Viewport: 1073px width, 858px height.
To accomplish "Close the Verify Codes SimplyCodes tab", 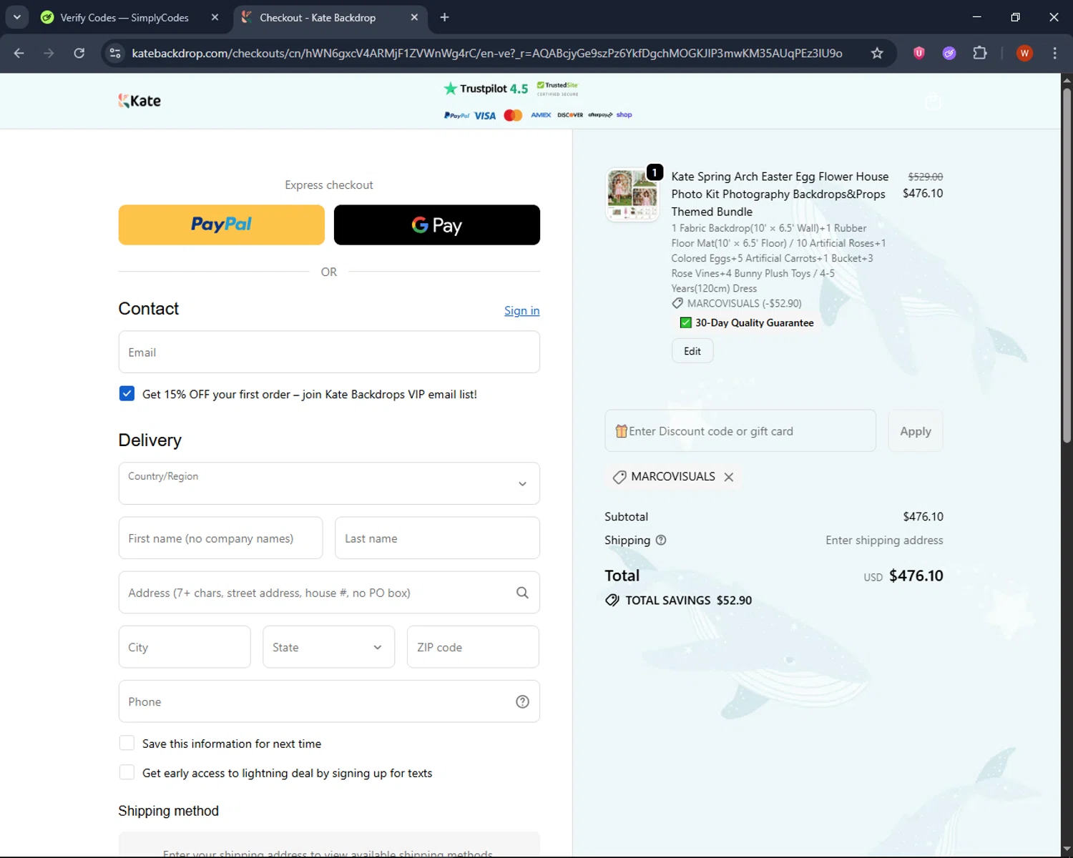I will (215, 17).
